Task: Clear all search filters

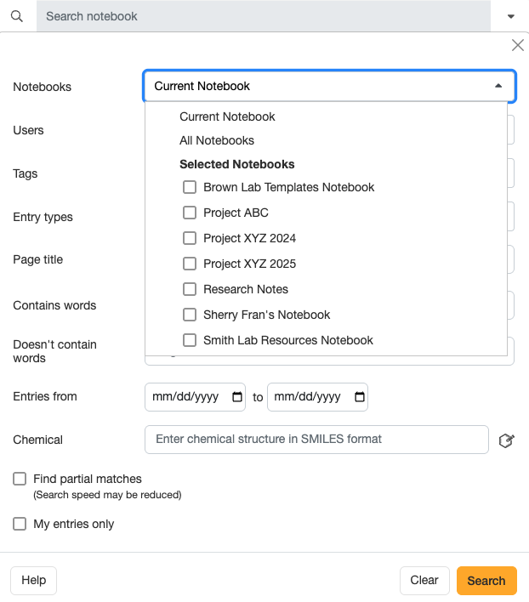Action: tap(424, 581)
